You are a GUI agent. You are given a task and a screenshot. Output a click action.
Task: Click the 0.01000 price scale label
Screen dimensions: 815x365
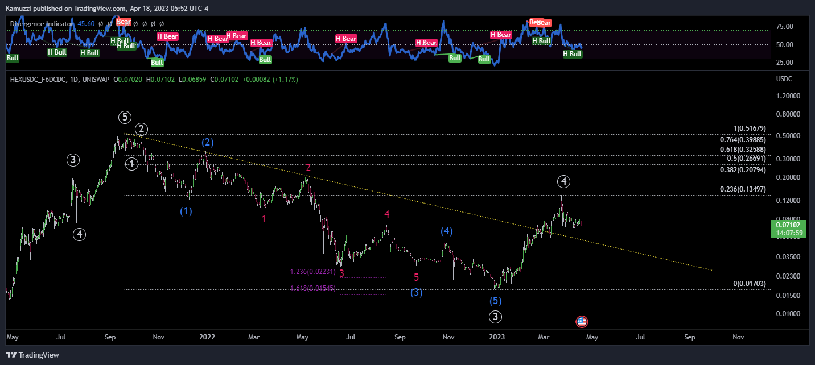[x=788, y=314]
